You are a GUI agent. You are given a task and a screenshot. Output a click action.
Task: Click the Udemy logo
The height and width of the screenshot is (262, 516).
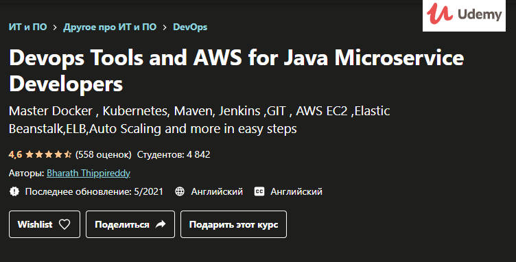point(464,15)
